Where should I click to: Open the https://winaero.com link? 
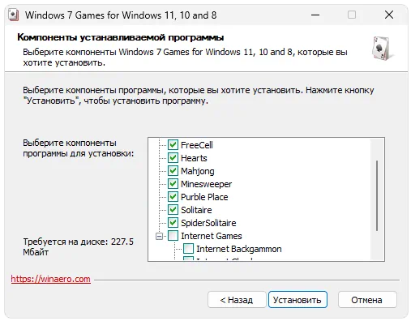50,279
